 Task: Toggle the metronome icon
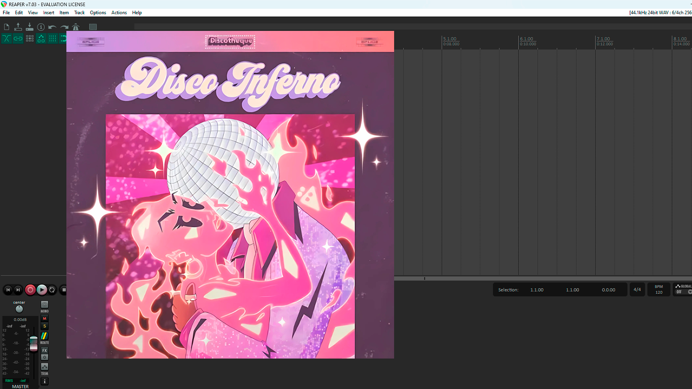(x=76, y=27)
